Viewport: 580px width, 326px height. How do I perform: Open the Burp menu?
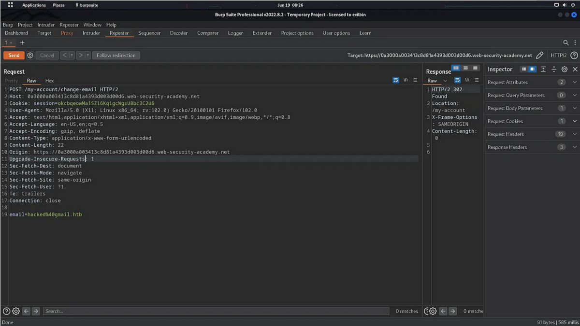(x=8, y=25)
